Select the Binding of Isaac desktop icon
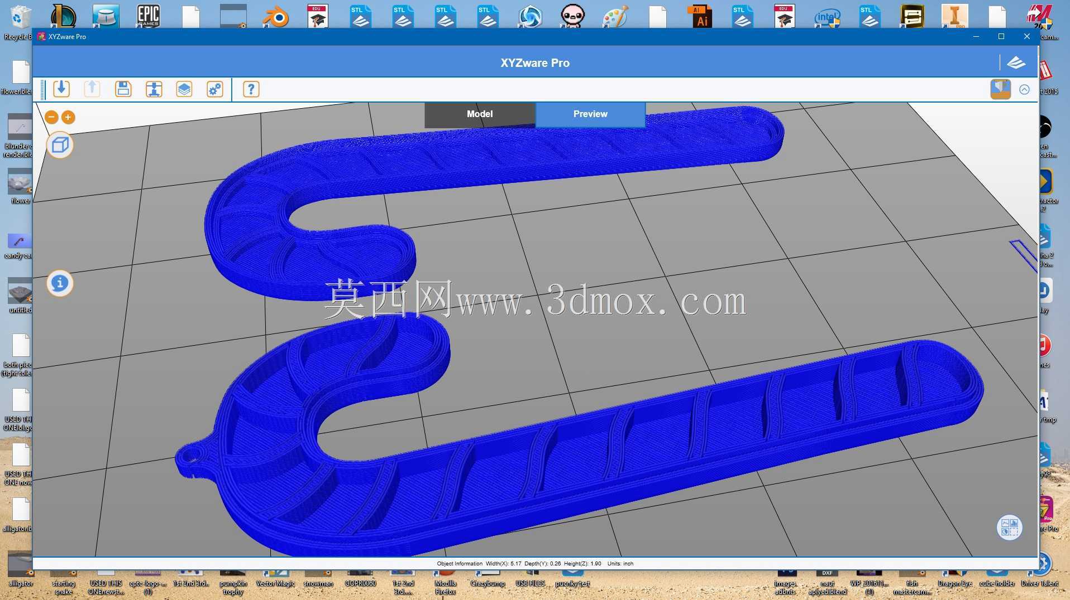Image resolution: width=1070 pixels, height=600 pixels. (572, 16)
